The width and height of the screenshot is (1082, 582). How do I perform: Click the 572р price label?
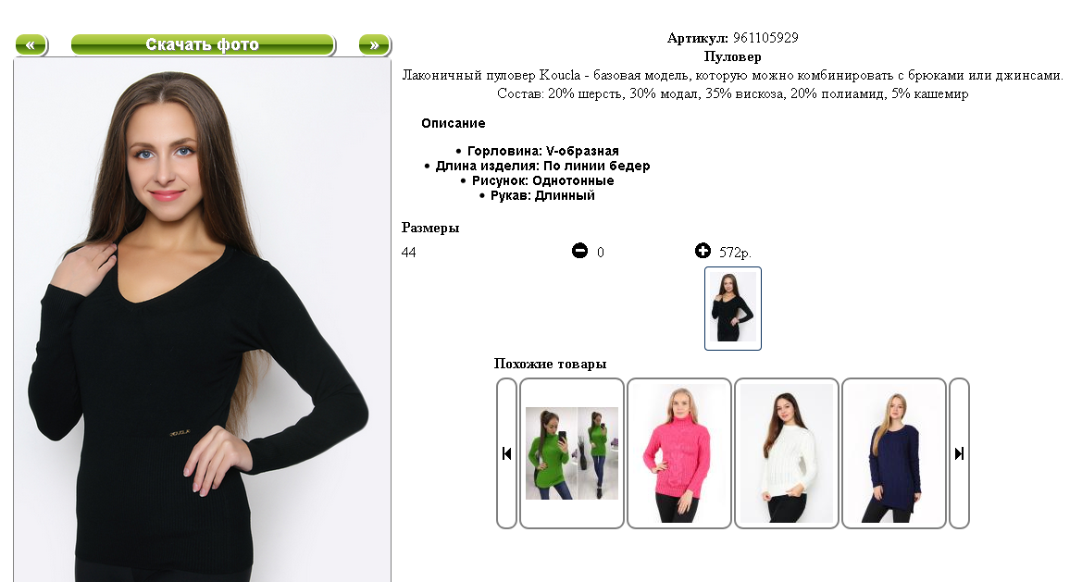(x=735, y=253)
